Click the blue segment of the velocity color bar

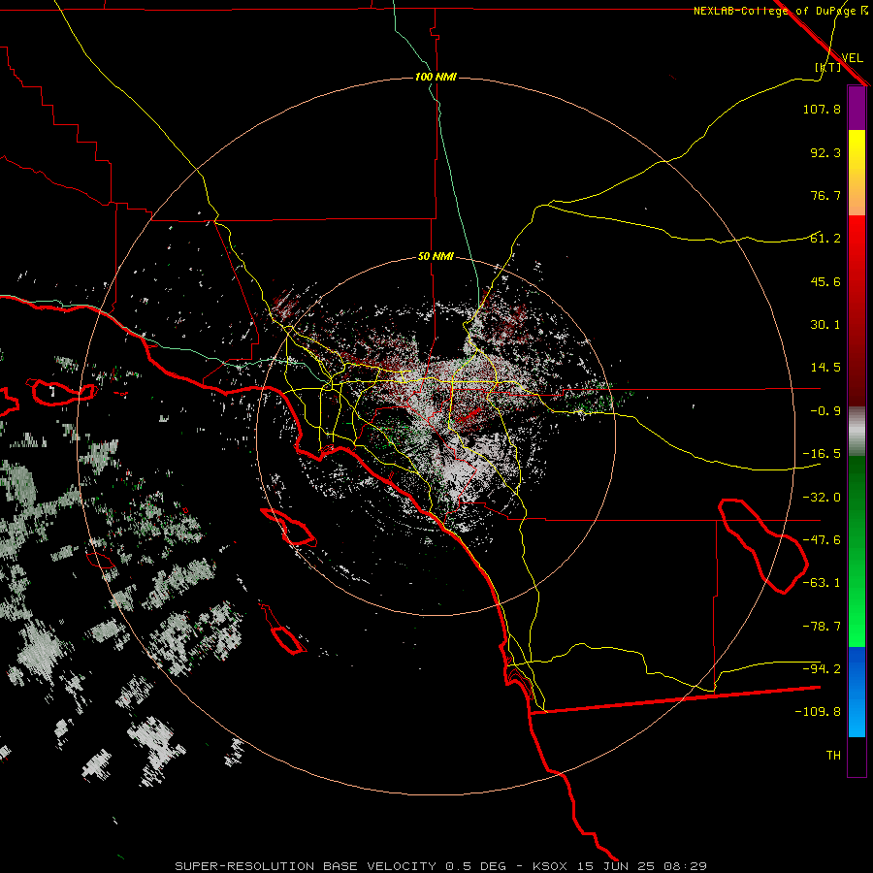857,692
